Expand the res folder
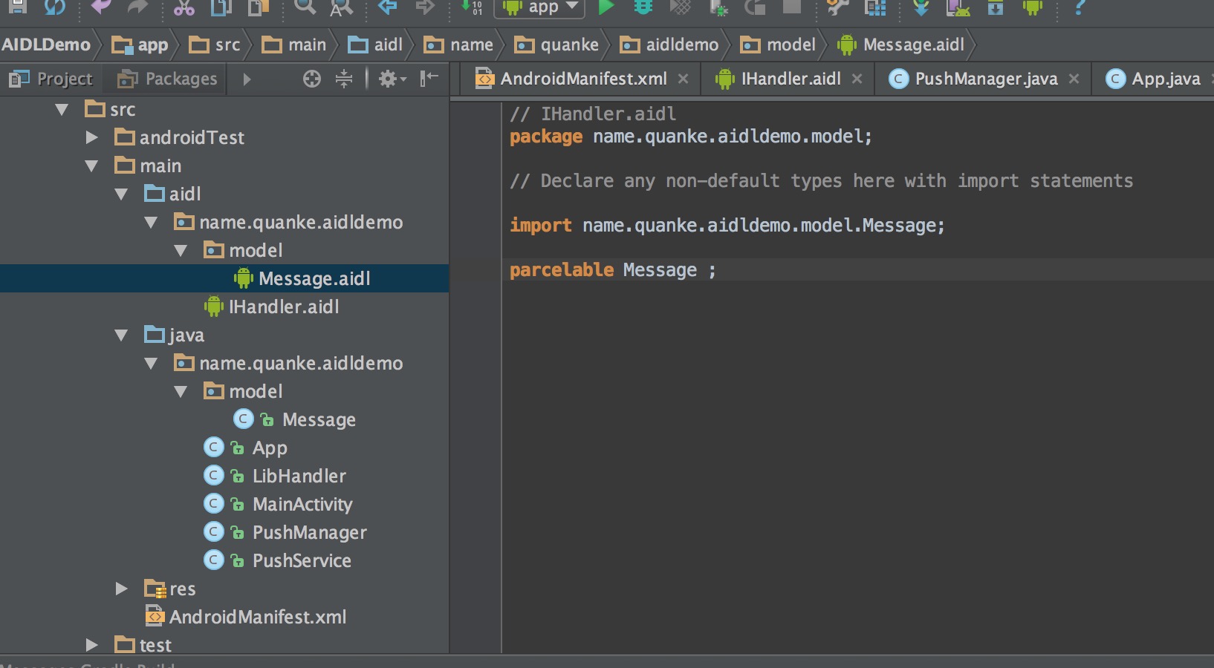The image size is (1214, 668). tap(122, 589)
